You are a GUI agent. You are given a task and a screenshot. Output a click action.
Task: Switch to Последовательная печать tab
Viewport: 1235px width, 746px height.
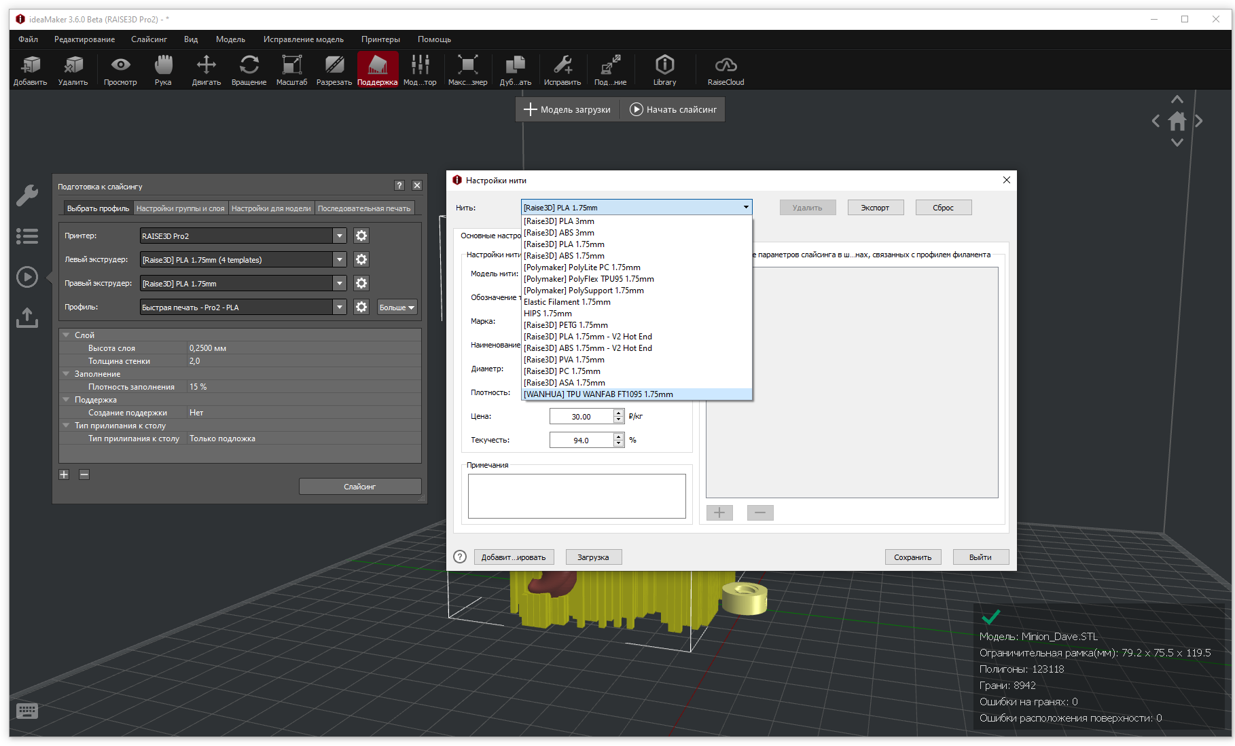tap(364, 208)
